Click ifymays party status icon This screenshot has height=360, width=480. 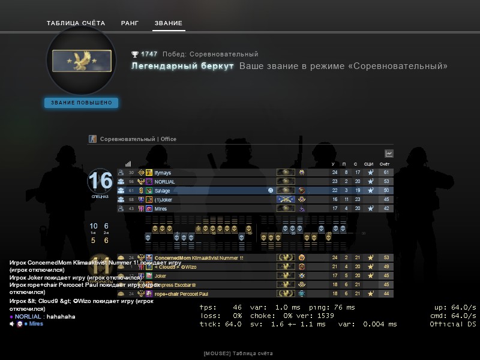coord(121,173)
